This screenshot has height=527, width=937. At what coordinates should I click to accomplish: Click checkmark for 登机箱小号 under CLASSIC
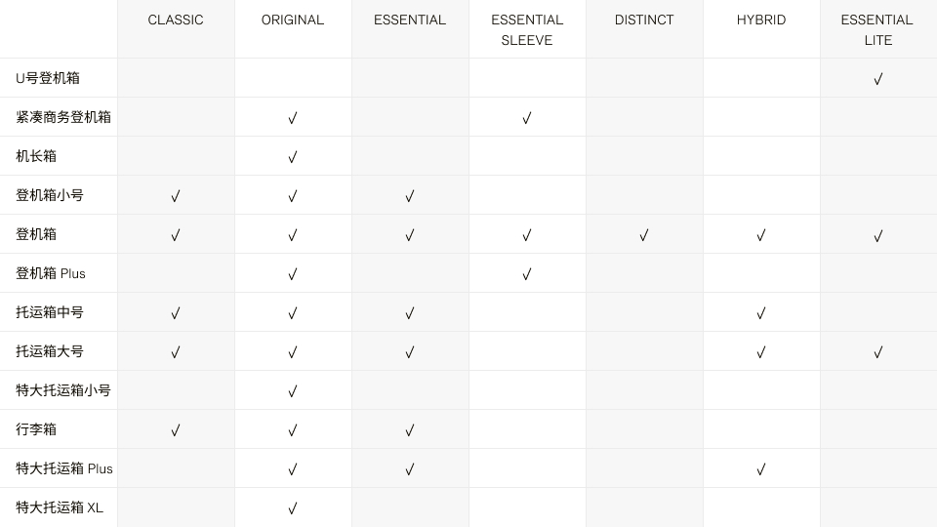(175, 196)
